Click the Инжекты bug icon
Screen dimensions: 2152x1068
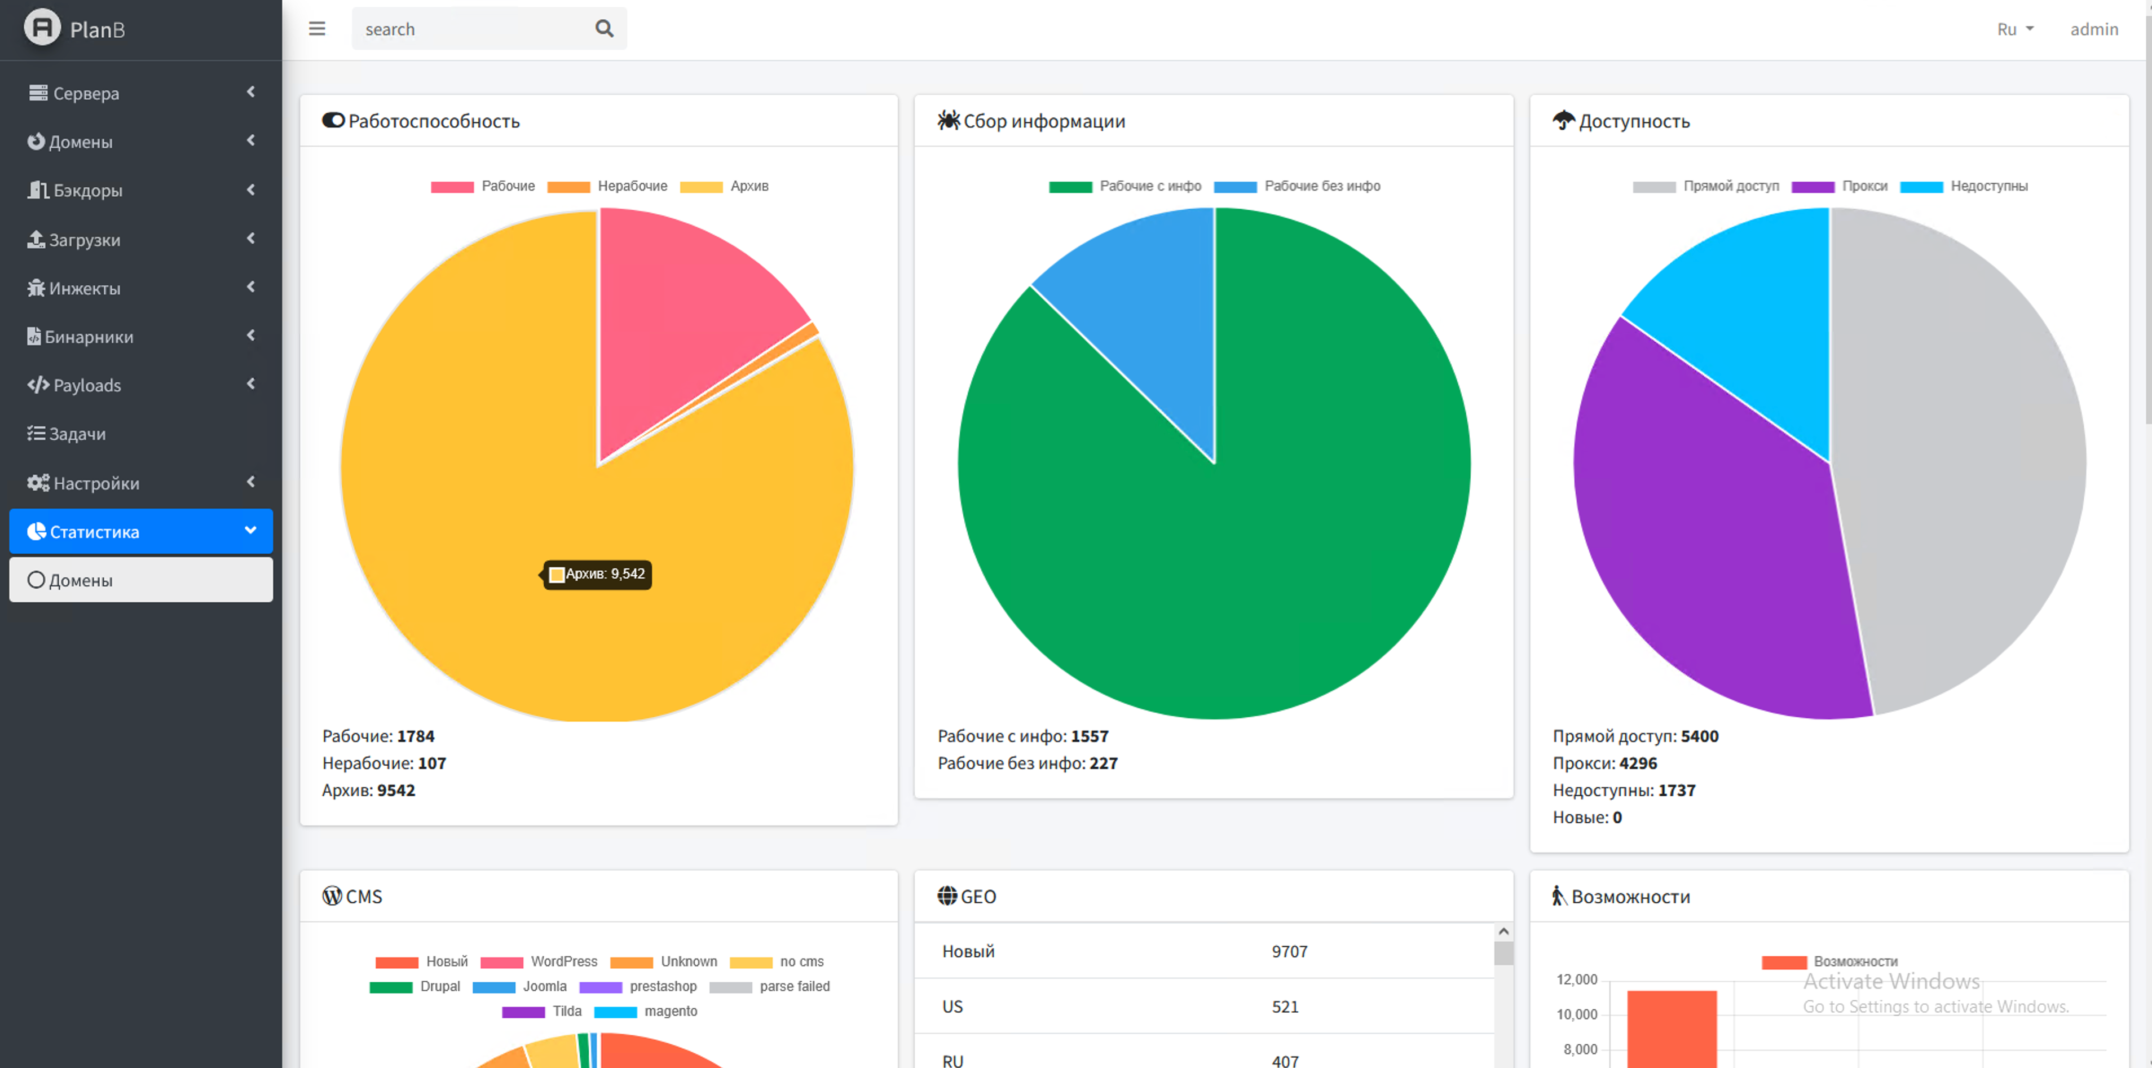click(36, 287)
